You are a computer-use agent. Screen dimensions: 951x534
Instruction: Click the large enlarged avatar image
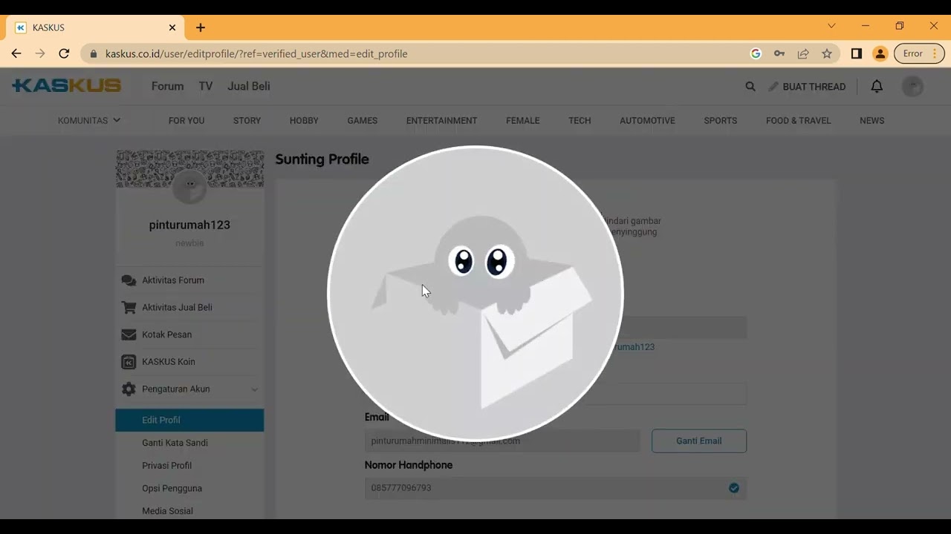(475, 293)
